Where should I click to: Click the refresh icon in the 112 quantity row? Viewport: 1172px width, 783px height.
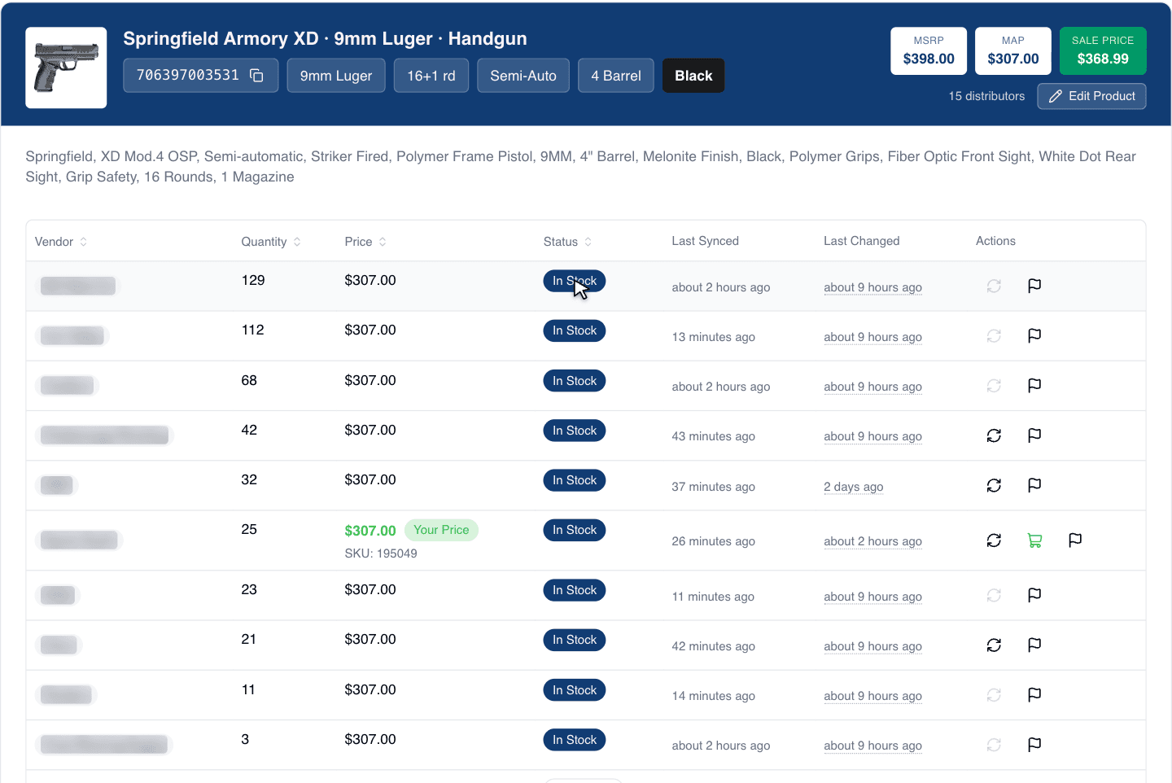click(x=994, y=335)
